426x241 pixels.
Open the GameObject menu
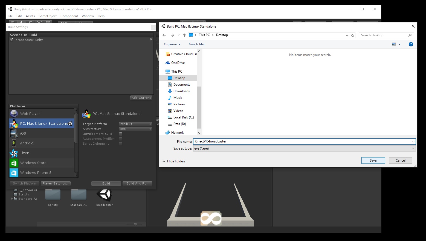click(48, 16)
